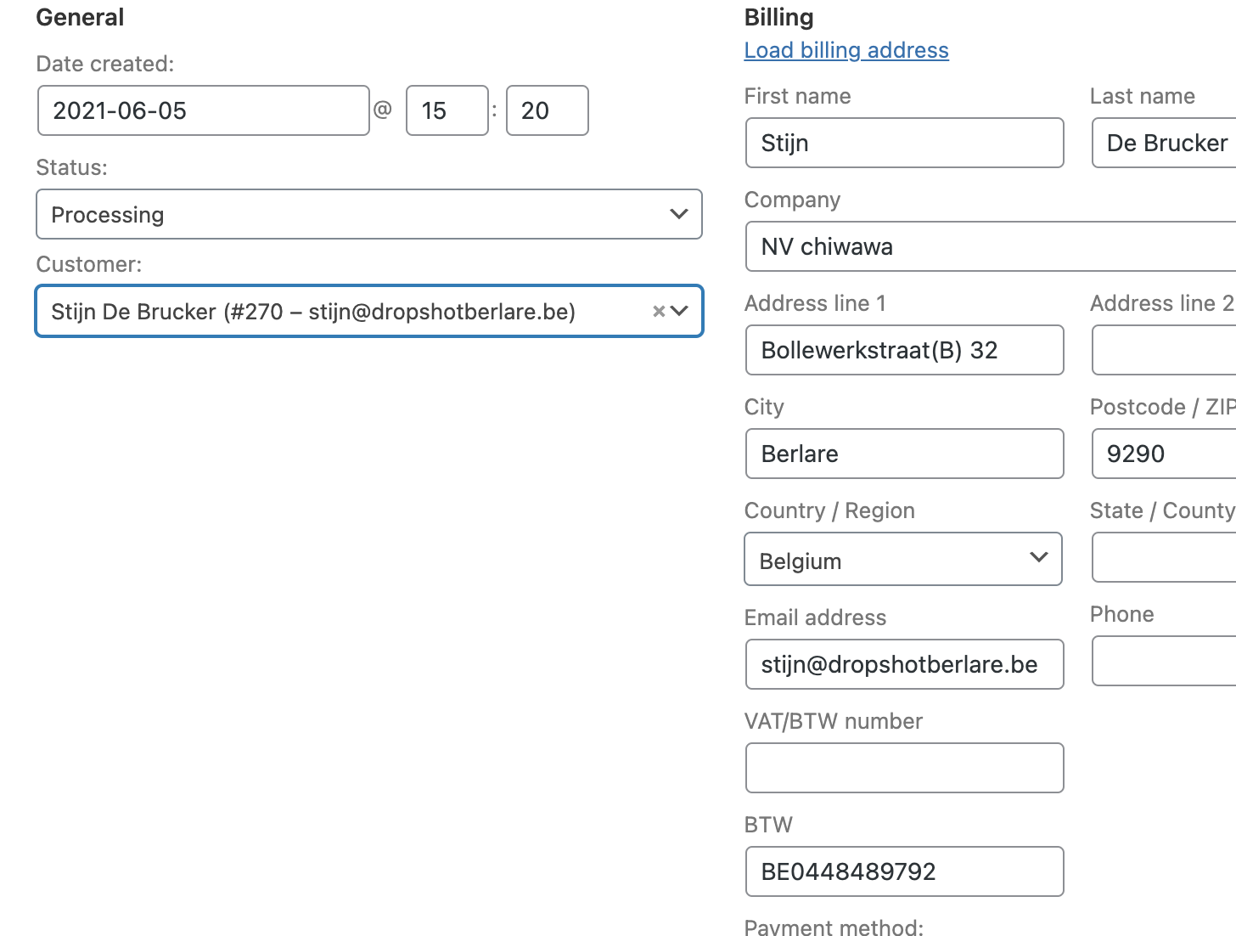Click the empty VAT/BTW number field
The width and height of the screenshot is (1236, 936).
[905, 768]
